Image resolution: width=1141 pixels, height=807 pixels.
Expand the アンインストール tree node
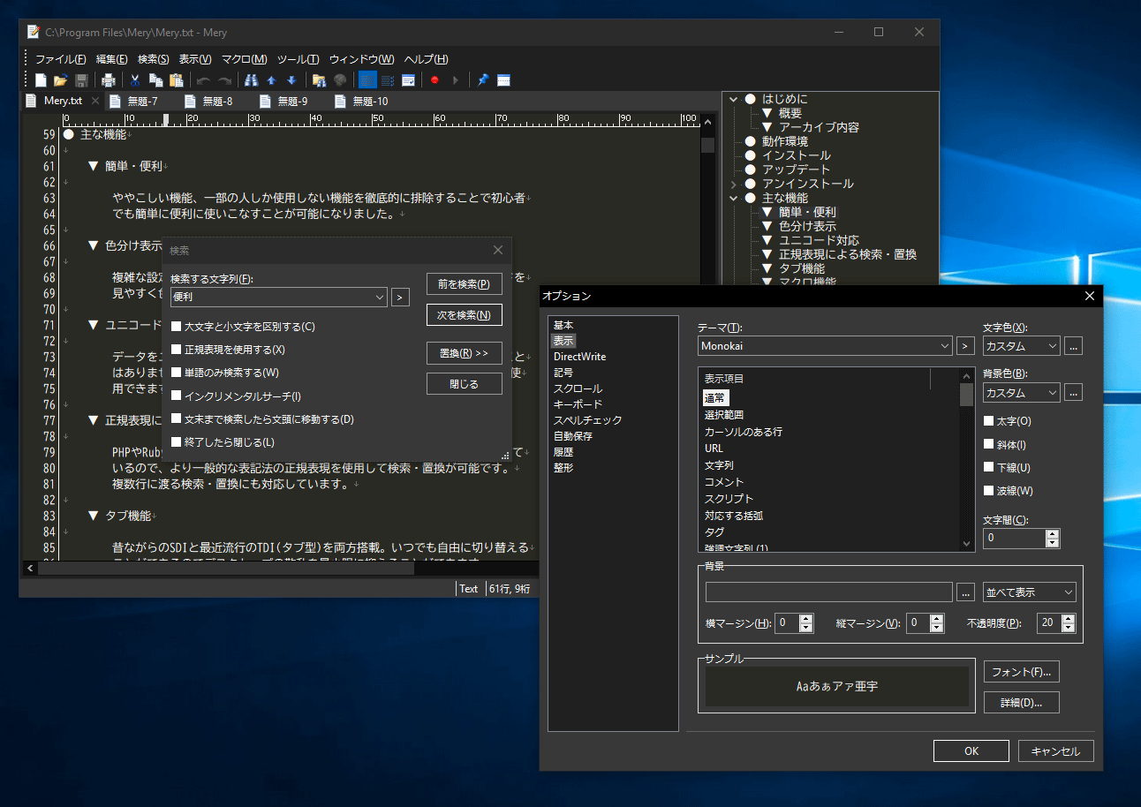(x=733, y=184)
